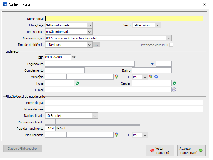
Task: Click the ellipsis button beside Tipo de deficiência
Action: (x=97, y=45)
